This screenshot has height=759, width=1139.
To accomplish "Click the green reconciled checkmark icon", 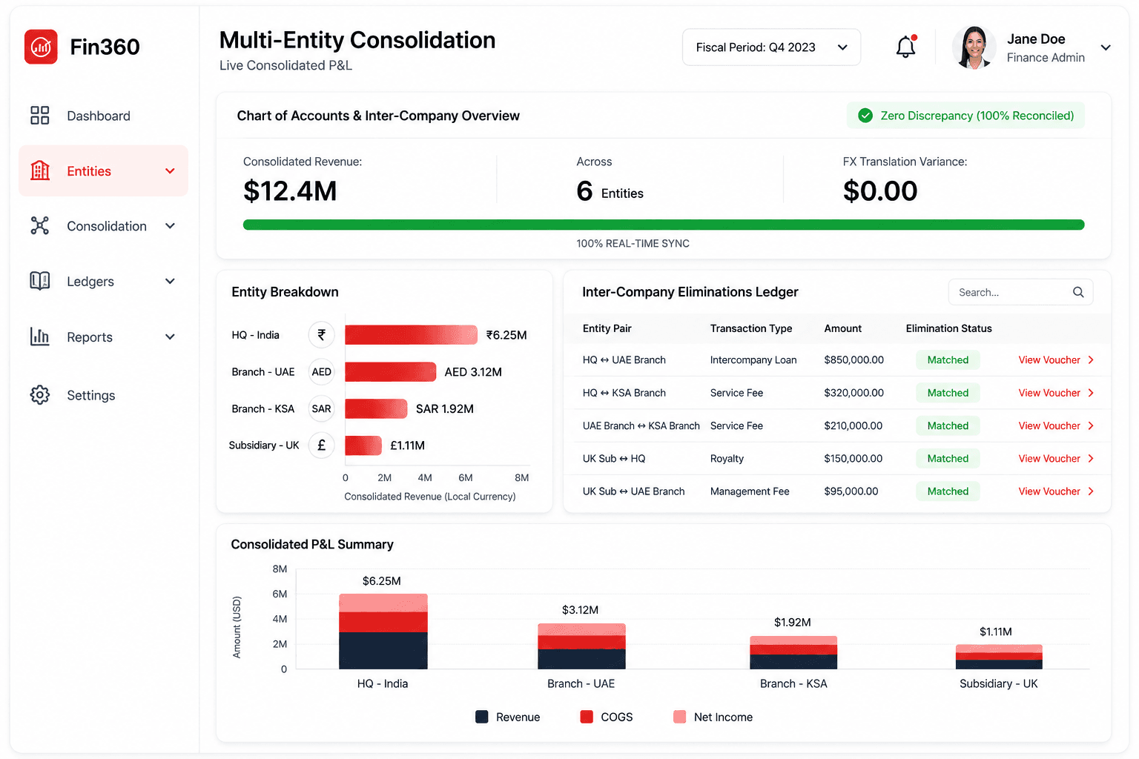I will (865, 116).
